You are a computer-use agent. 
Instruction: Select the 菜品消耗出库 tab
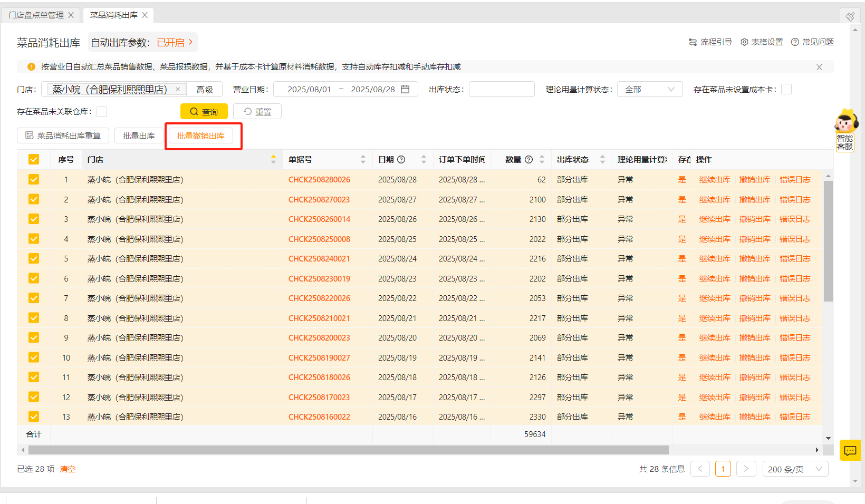(x=113, y=15)
